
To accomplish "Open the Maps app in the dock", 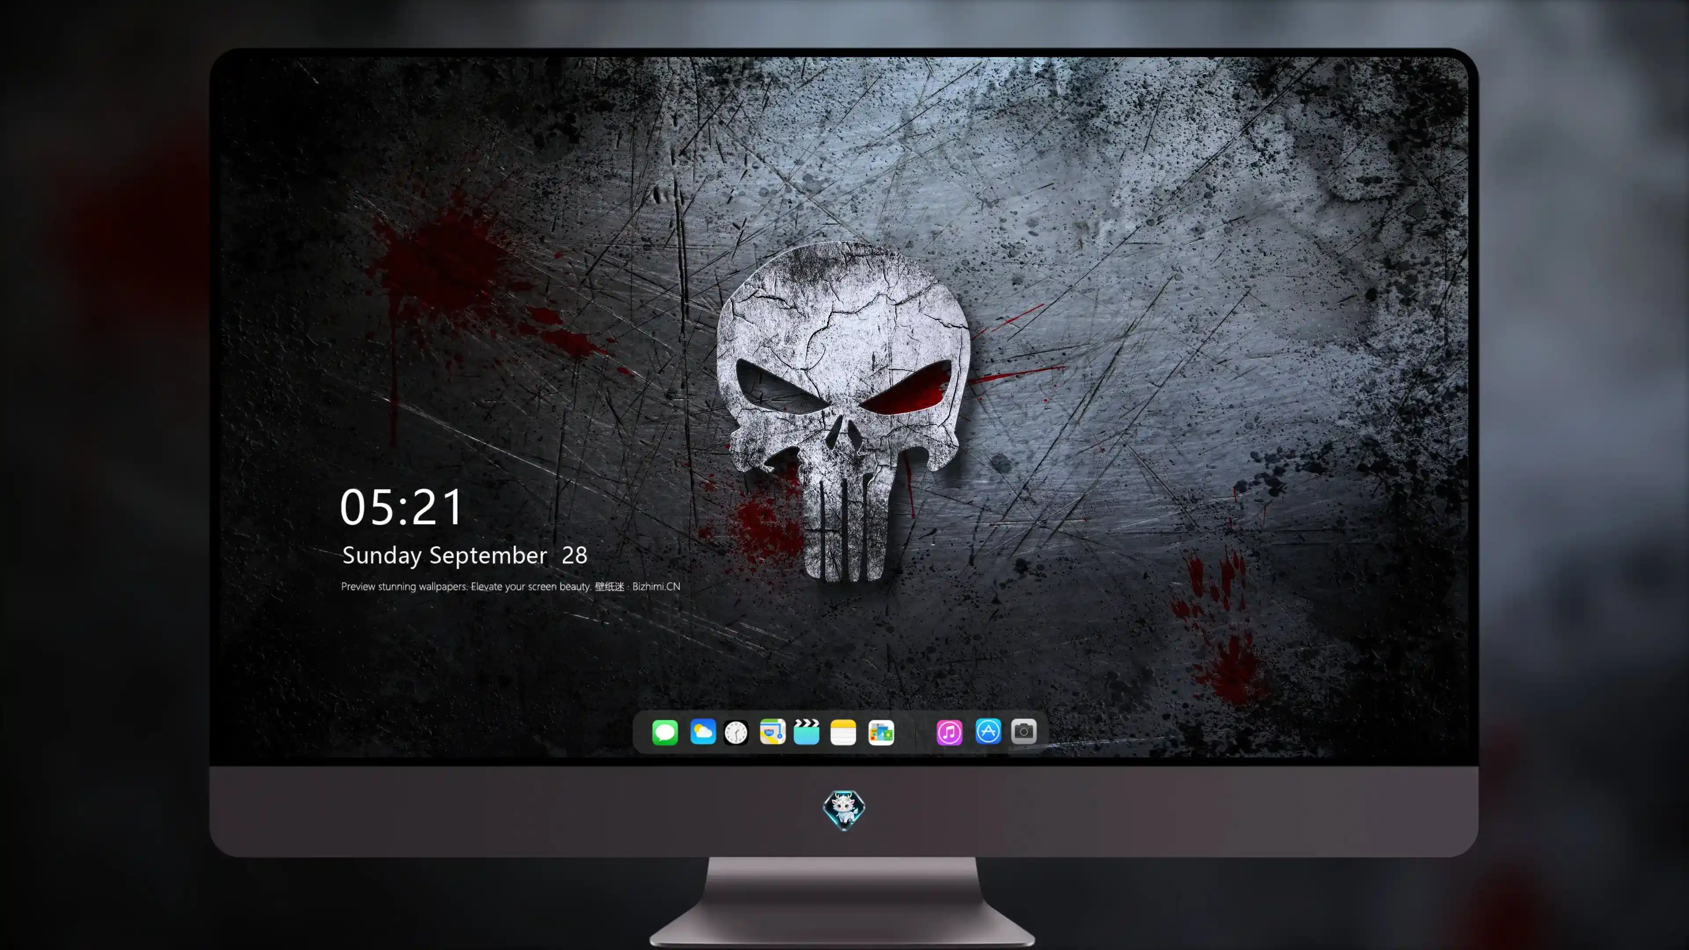I will (x=772, y=732).
